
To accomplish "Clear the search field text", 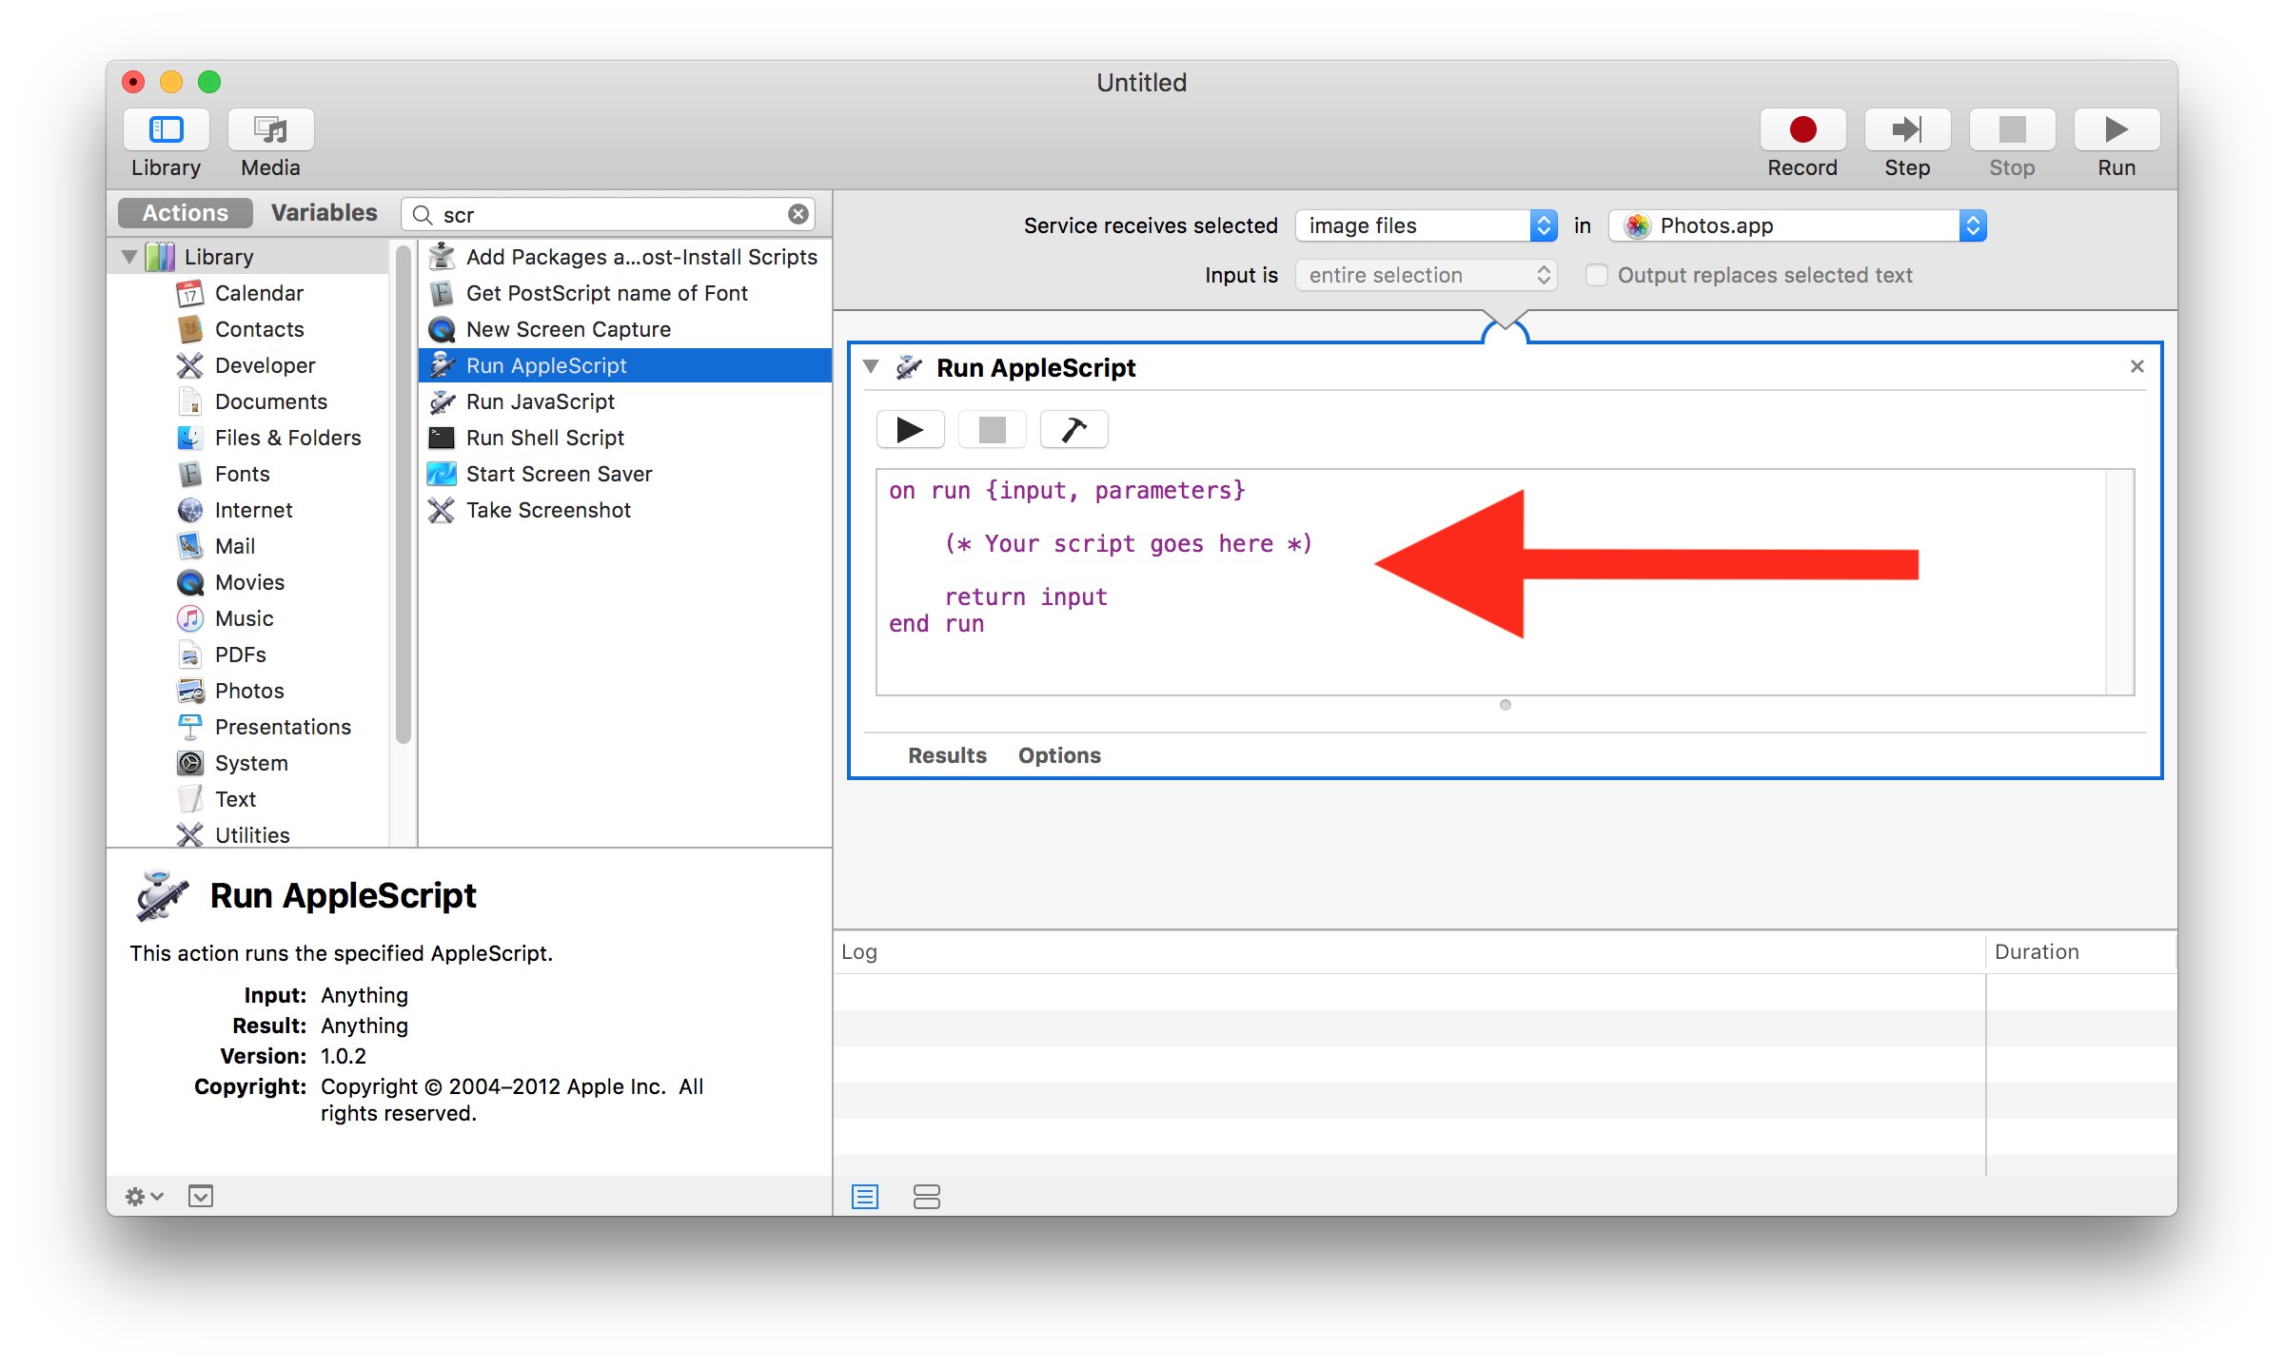I will pyautogui.click(x=798, y=215).
